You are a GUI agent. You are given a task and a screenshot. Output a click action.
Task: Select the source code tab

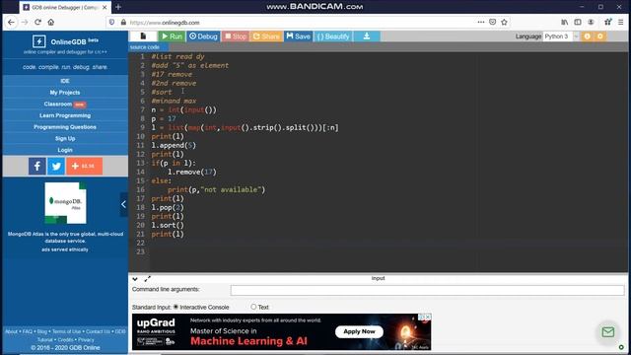(145, 47)
